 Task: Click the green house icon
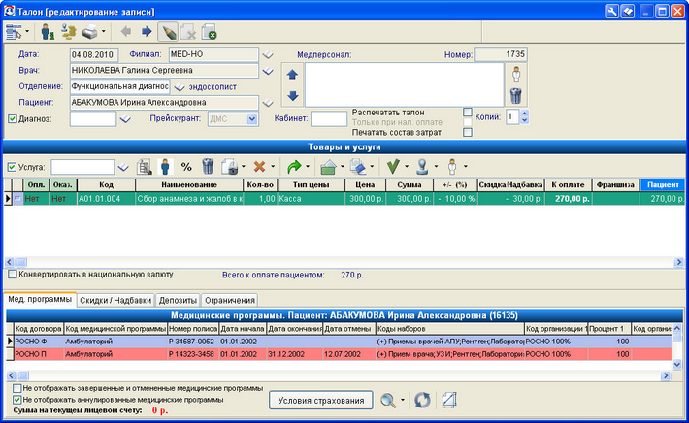(328, 167)
